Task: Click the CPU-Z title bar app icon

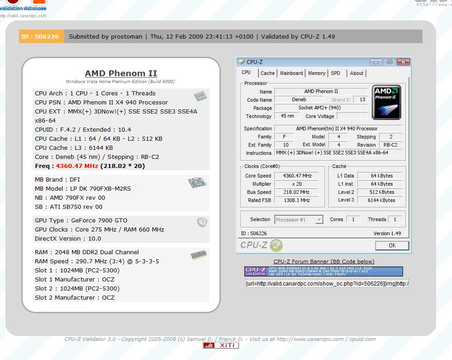Action: (241, 62)
